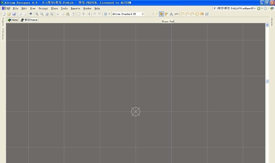Switch to the 学习.PcbLib tab
The width and height of the screenshot is (275, 163).
[x=29, y=20]
